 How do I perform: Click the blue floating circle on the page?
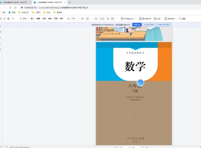pyautogui.click(x=140, y=83)
